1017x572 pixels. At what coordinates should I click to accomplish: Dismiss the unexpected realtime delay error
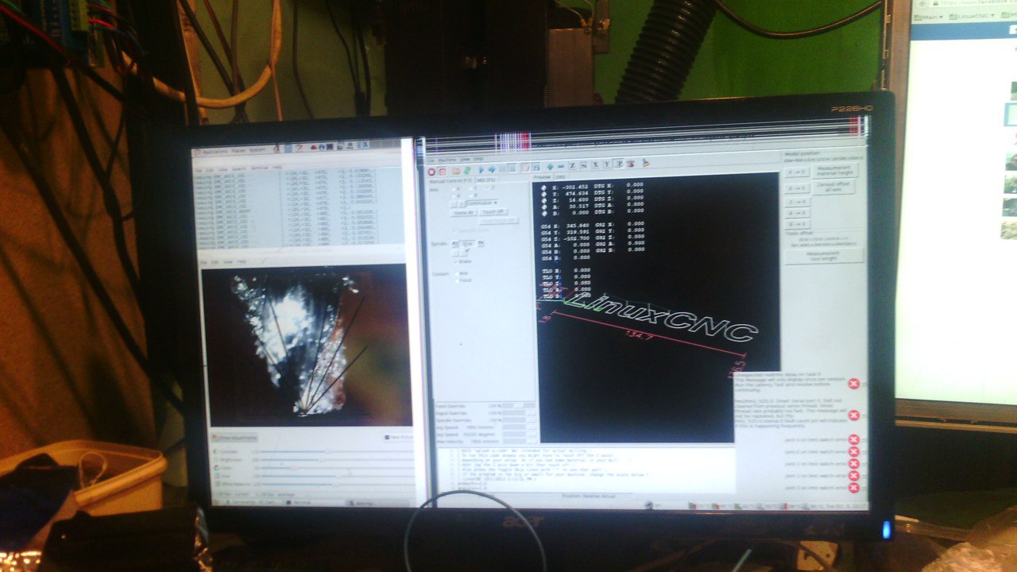click(854, 384)
